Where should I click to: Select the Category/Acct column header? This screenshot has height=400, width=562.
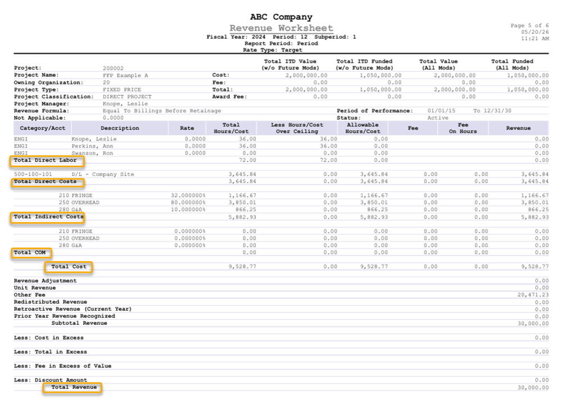[x=42, y=128]
